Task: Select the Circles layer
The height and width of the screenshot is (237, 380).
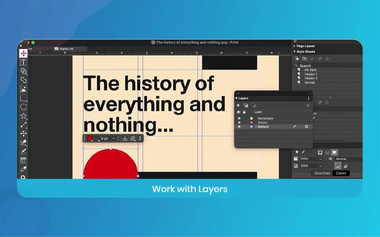Action: 262,123
